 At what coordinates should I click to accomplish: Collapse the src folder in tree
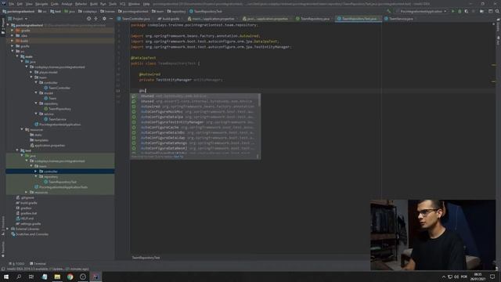coord(13,51)
